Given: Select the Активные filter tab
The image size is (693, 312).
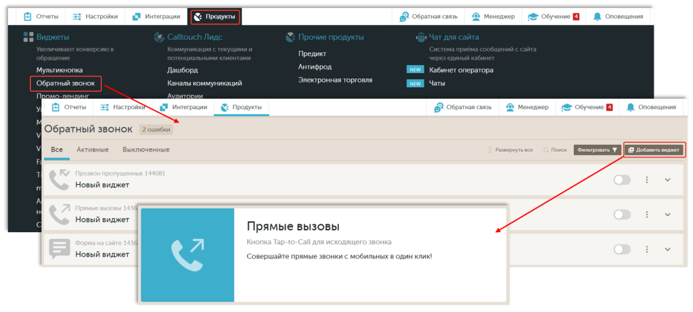Looking at the screenshot, I should [93, 150].
